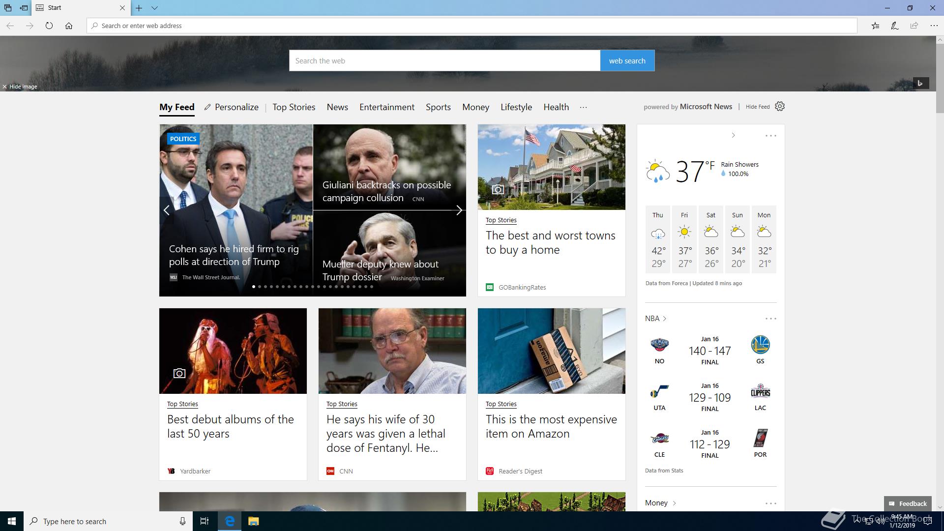Open the Lifestyle tab
This screenshot has height=531, width=944.
tap(516, 107)
